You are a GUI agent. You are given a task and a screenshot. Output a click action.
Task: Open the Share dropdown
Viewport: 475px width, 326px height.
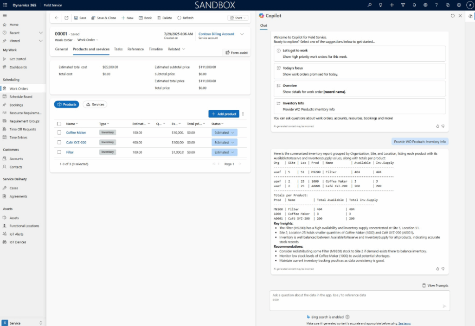click(x=238, y=18)
